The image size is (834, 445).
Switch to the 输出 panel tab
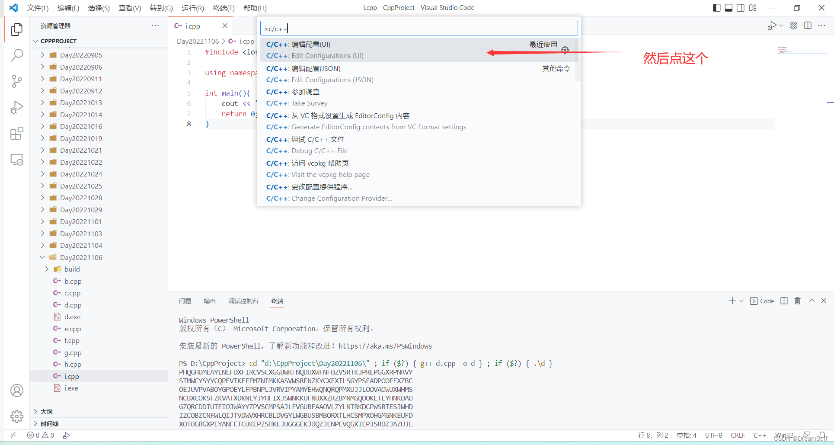coord(210,301)
